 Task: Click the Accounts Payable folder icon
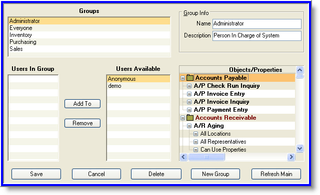tap(190, 78)
